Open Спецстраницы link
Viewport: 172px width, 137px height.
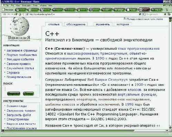coord(18,119)
